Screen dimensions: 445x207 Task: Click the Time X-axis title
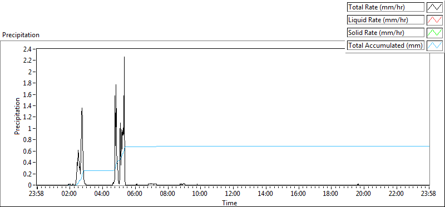(x=229, y=203)
